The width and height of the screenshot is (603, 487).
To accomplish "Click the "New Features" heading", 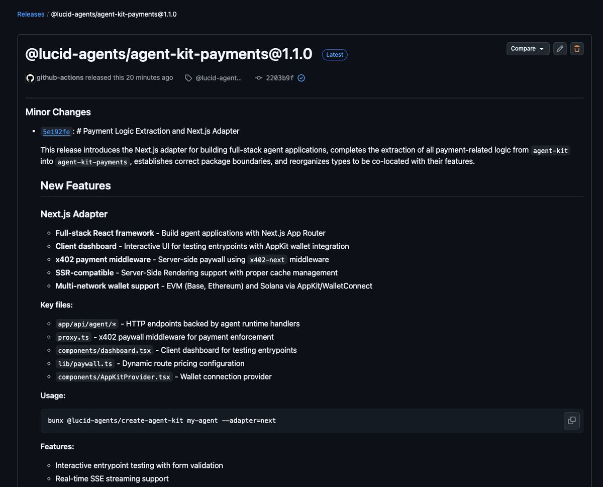I will [76, 185].
